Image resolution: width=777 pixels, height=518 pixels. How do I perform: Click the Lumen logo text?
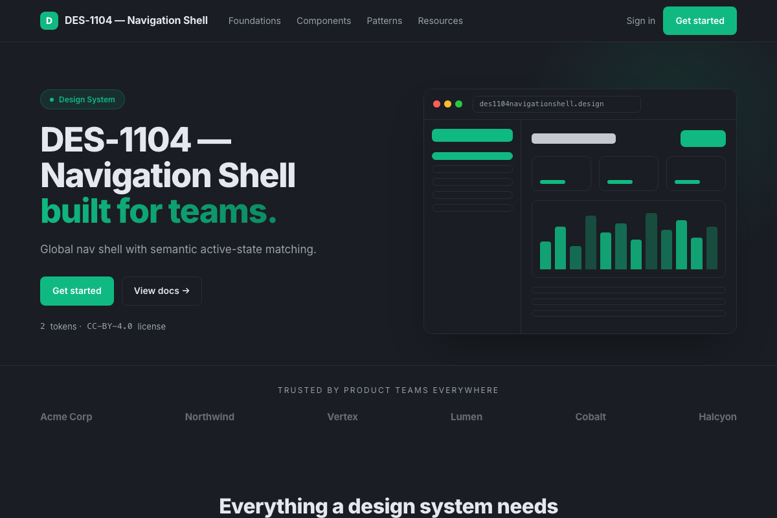tap(466, 417)
